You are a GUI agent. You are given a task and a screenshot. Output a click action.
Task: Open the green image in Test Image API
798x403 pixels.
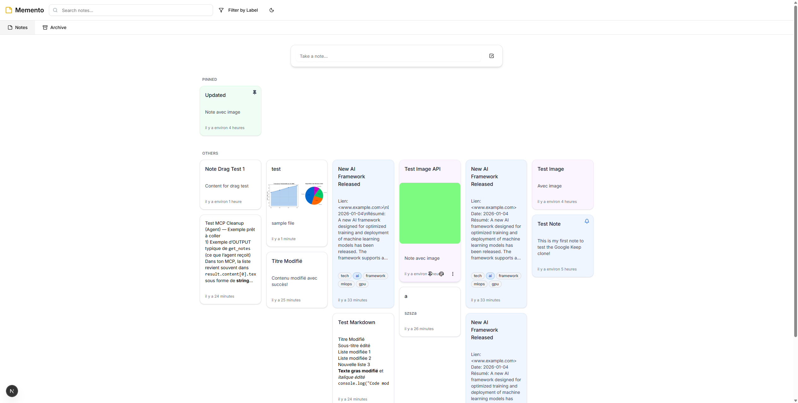[x=429, y=213]
